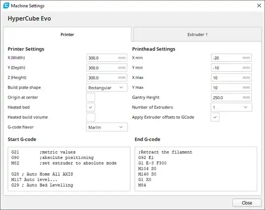265x210 pixels.
Task: Click the 'G21 ;metric values' line
Action: (x=44, y=152)
